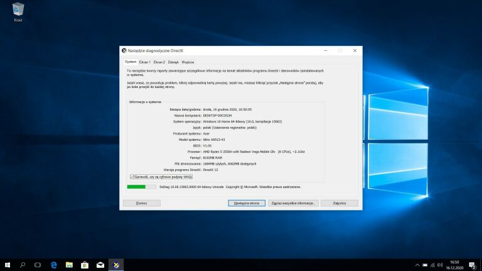Click the Zakończ button

[x=340, y=203]
